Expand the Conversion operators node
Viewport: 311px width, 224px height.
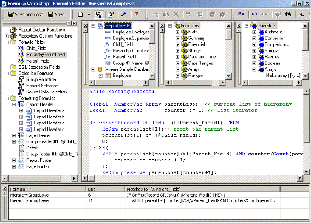pyautogui.click(x=254, y=38)
